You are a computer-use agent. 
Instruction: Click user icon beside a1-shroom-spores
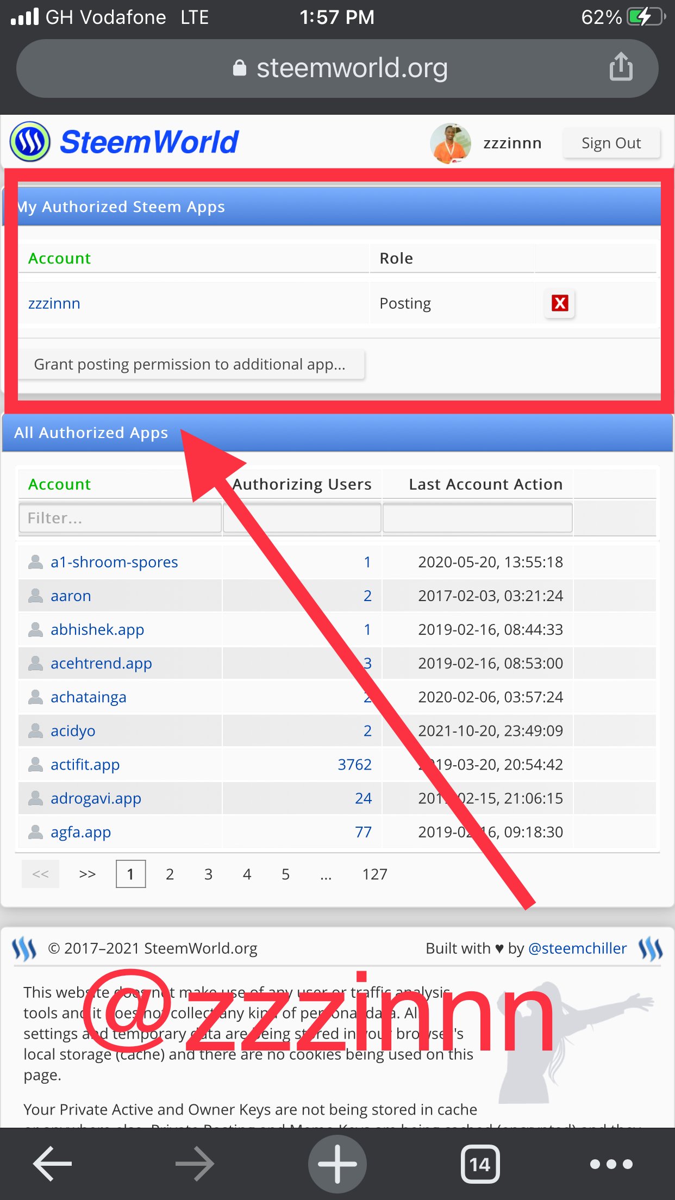[x=35, y=562]
